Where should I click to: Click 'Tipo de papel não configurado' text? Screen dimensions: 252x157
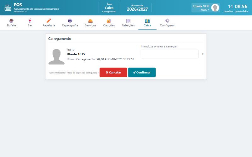[83, 73]
